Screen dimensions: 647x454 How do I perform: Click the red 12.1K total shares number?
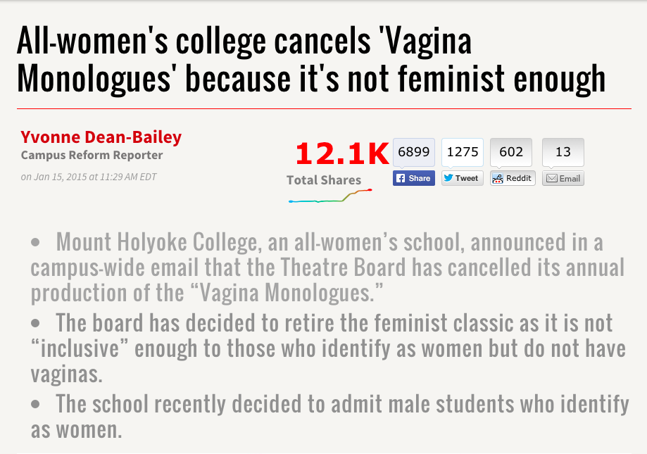pos(341,153)
